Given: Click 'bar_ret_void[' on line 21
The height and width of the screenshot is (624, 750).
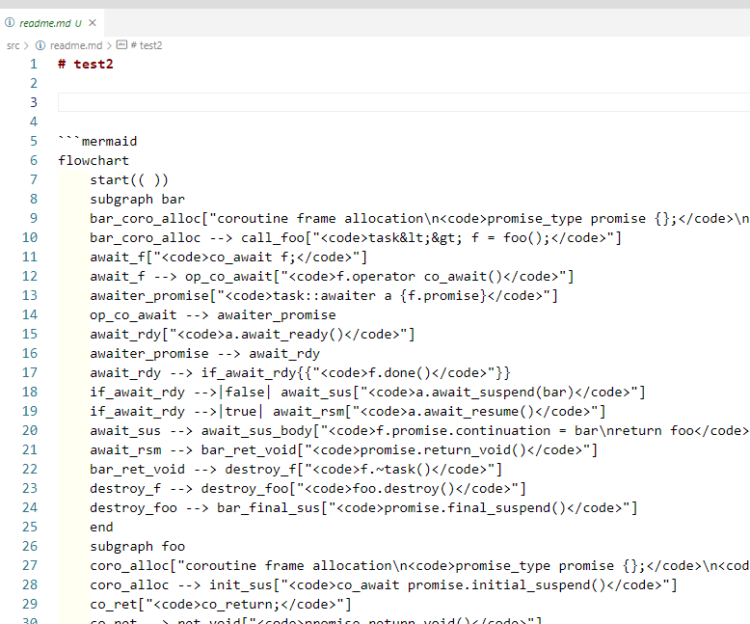Looking at the screenshot, I should pos(253,449).
